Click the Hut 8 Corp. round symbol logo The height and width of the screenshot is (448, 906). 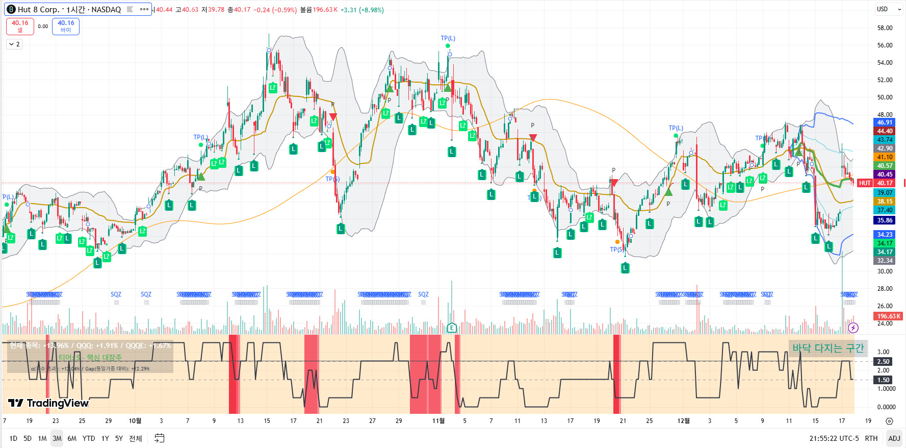(x=11, y=10)
